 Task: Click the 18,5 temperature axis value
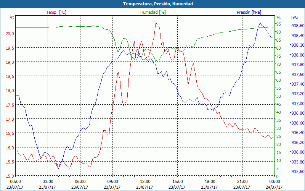coord(10,76)
